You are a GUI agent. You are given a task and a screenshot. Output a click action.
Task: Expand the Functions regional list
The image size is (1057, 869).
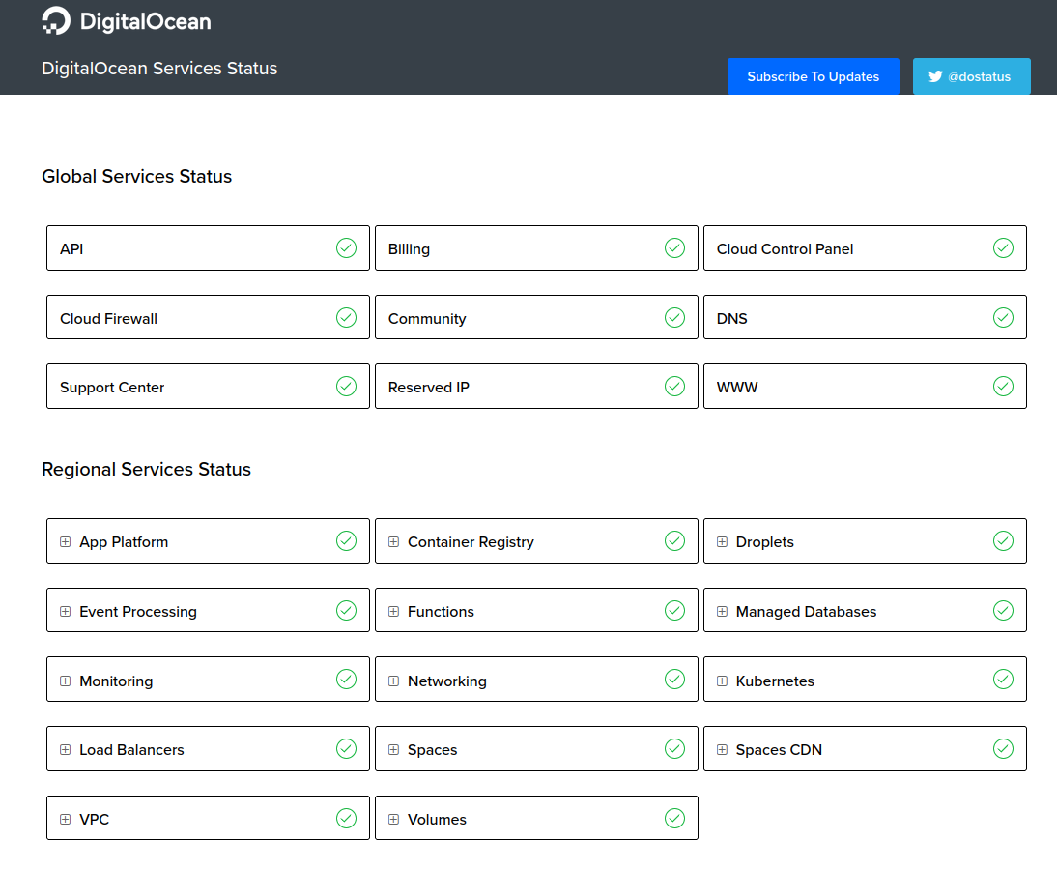393,612
